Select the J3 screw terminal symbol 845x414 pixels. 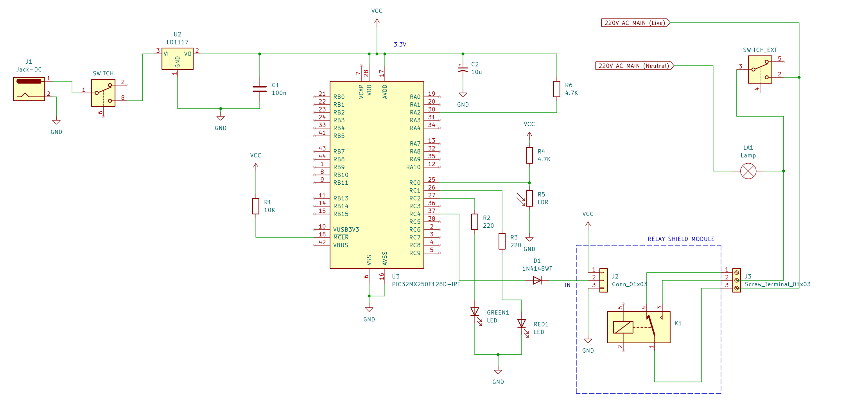[737, 280]
